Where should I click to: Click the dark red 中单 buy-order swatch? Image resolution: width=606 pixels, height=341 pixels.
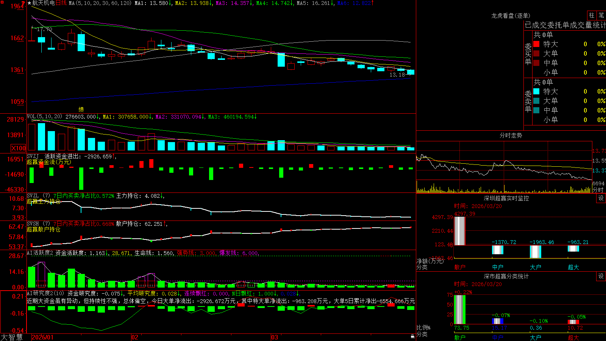(x=536, y=63)
